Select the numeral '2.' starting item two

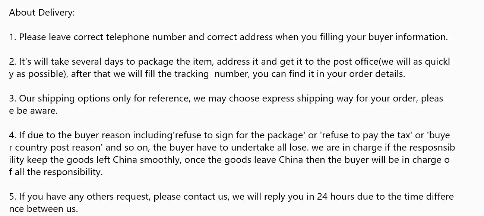point(13,62)
